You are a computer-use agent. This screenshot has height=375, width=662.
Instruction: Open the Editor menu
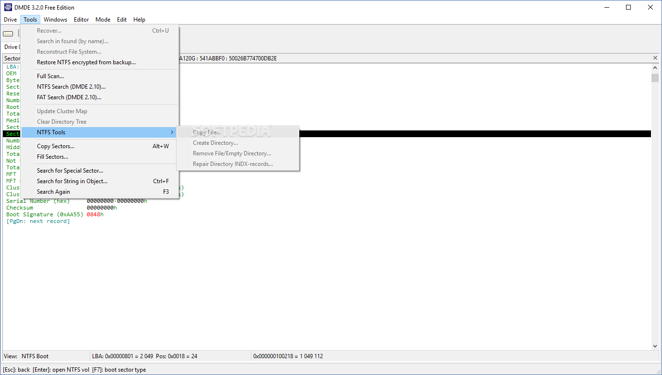[81, 20]
